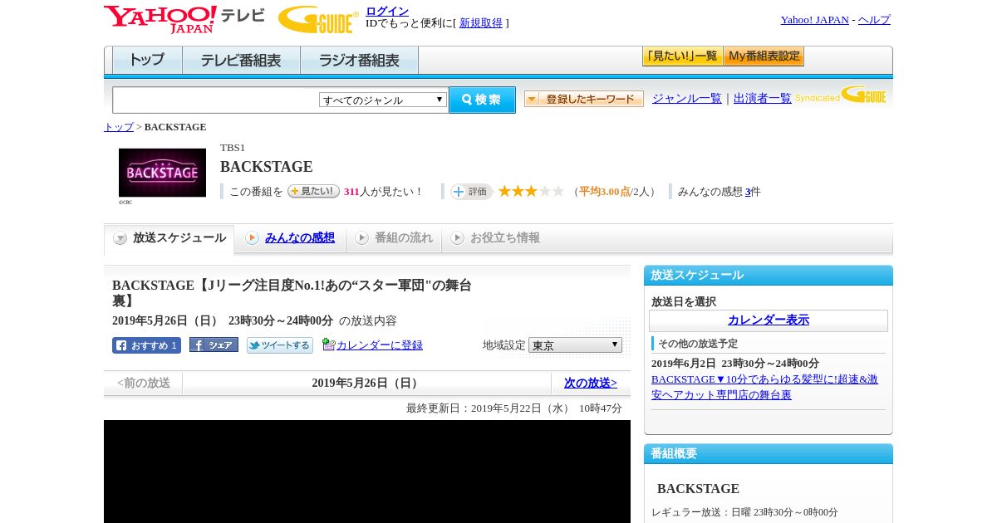
Task: Click the ツイートする Twitter button
Action: tap(280, 345)
